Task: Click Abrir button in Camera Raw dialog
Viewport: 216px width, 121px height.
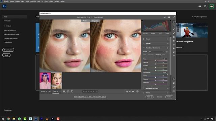Action: pos(148,97)
